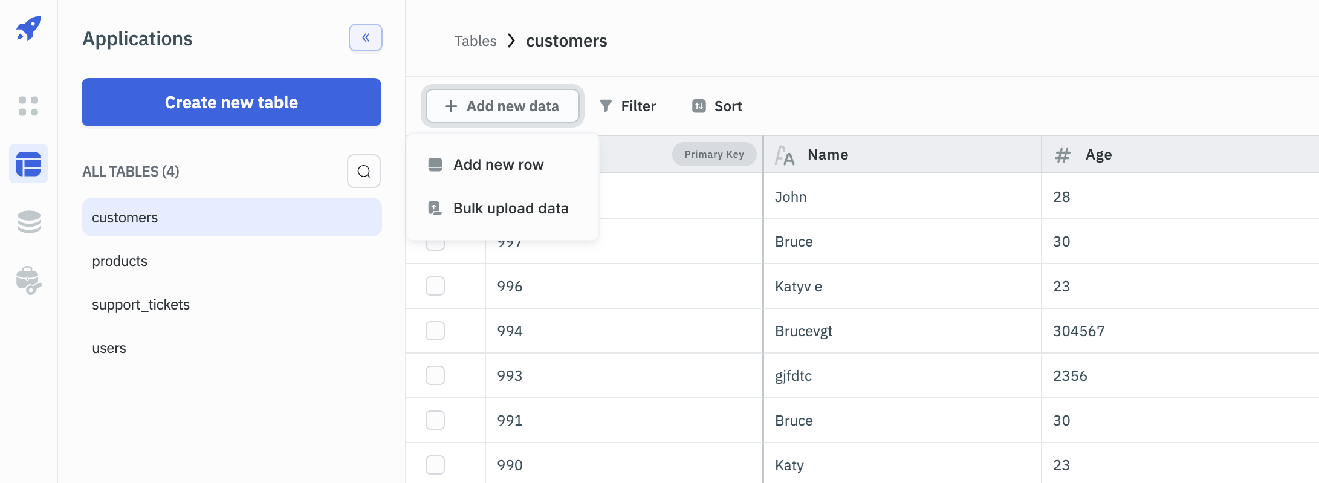Click the Name column header

[828, 155]
